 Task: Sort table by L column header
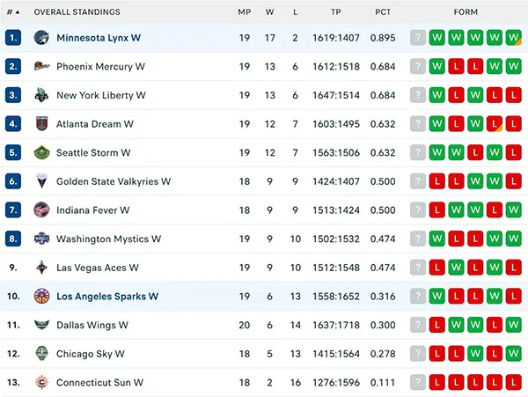295,12
